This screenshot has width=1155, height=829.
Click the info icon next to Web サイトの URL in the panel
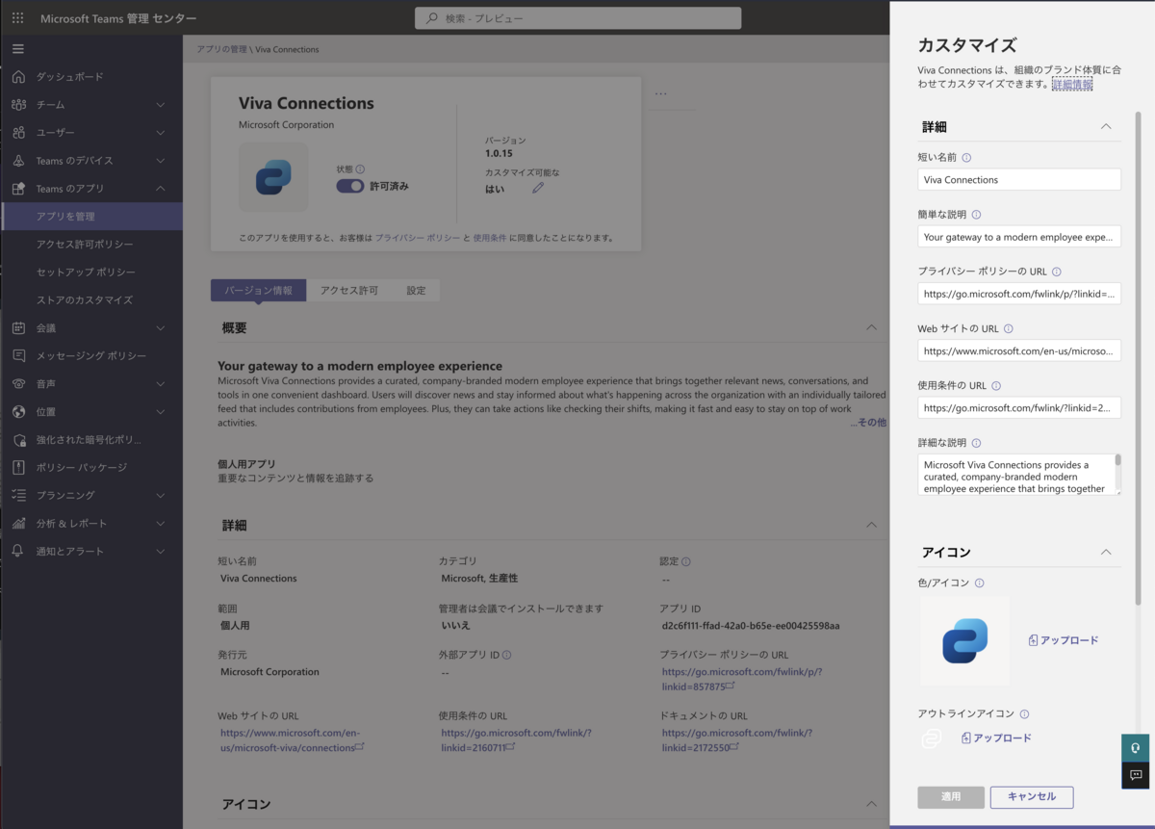[x=1008, y=329]
